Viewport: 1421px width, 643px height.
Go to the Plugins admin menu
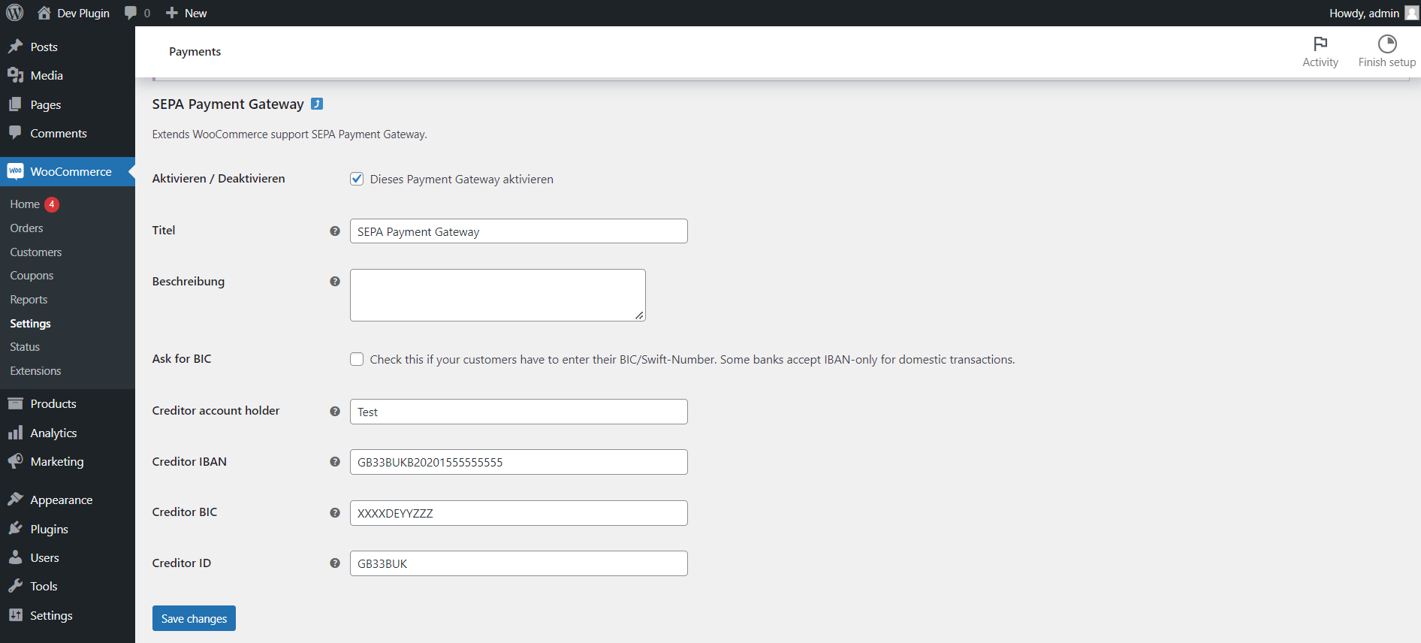coord(49,529)
